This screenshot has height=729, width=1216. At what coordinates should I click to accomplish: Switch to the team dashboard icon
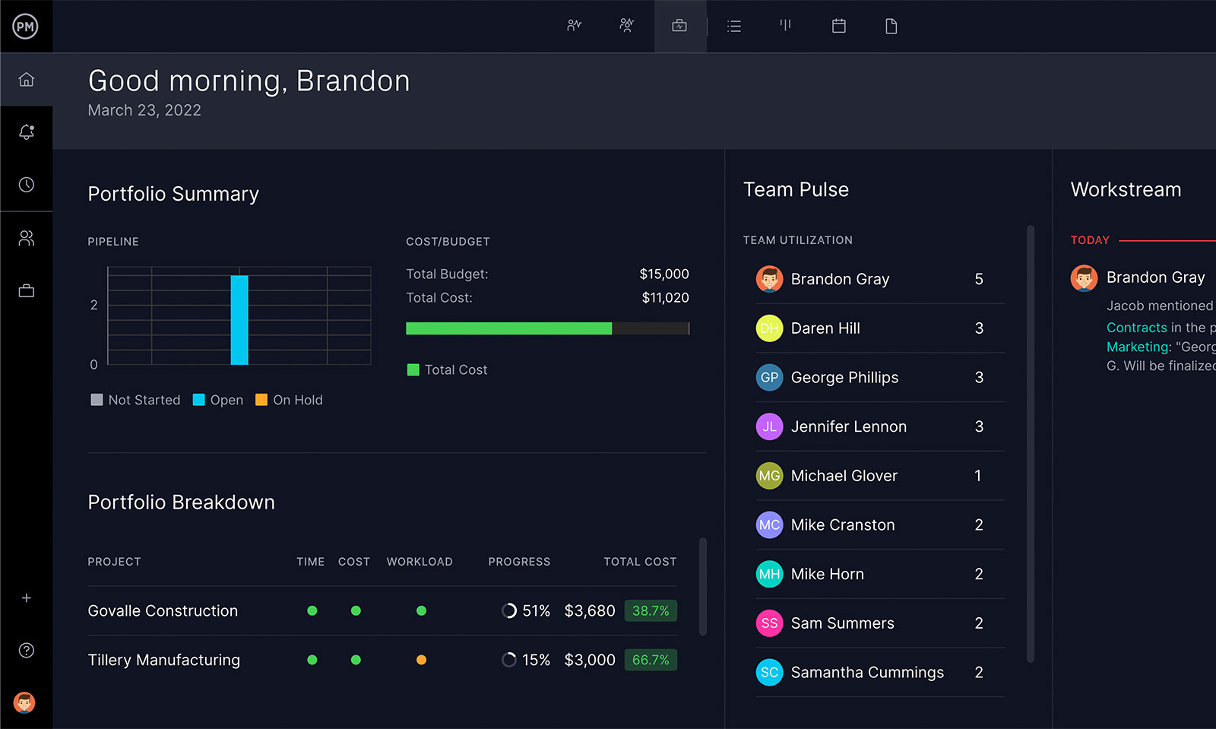click(x=627, y=26)
